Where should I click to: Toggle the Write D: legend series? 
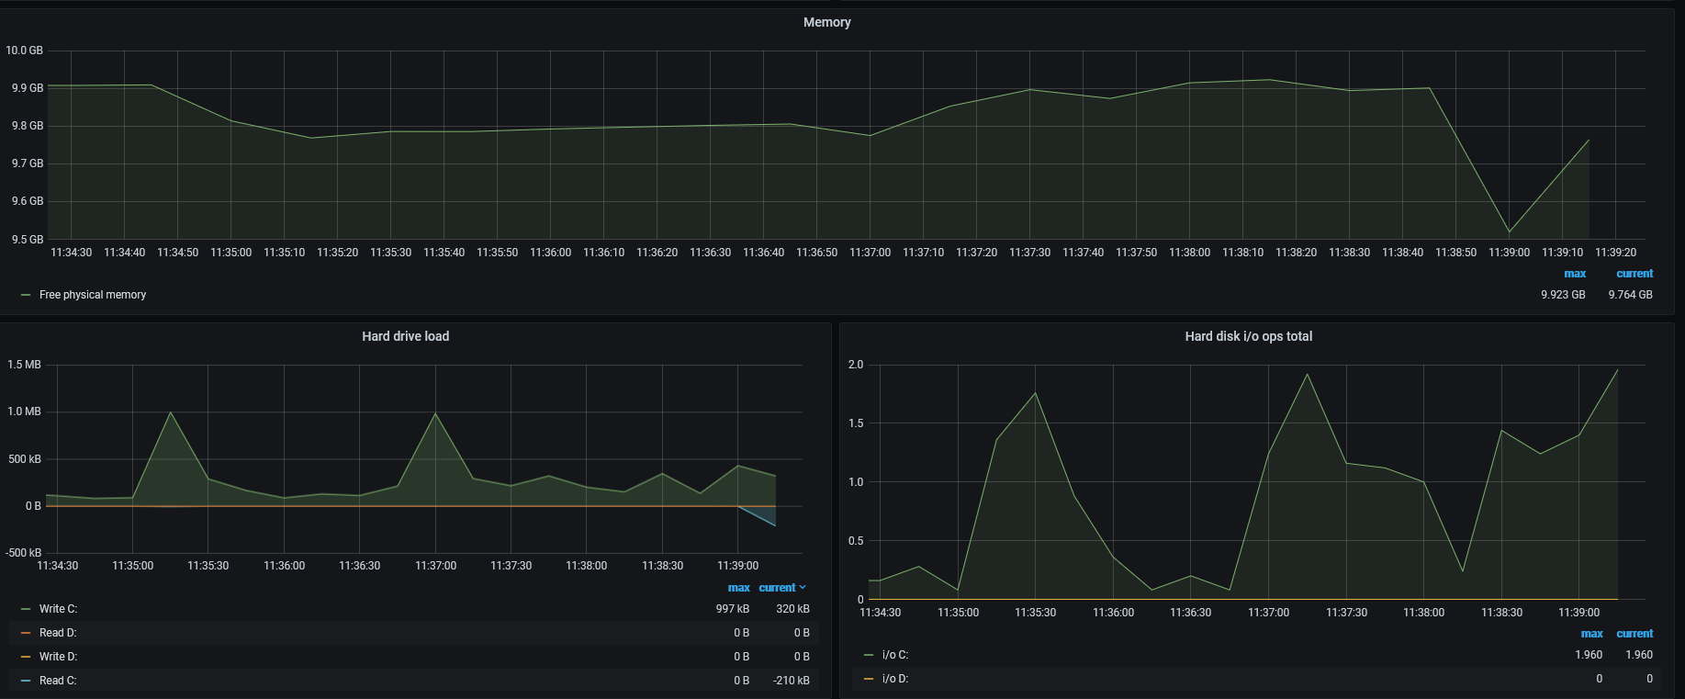click(58, 657)
